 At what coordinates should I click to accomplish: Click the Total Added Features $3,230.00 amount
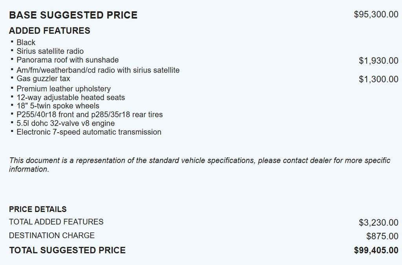[378, 223]
